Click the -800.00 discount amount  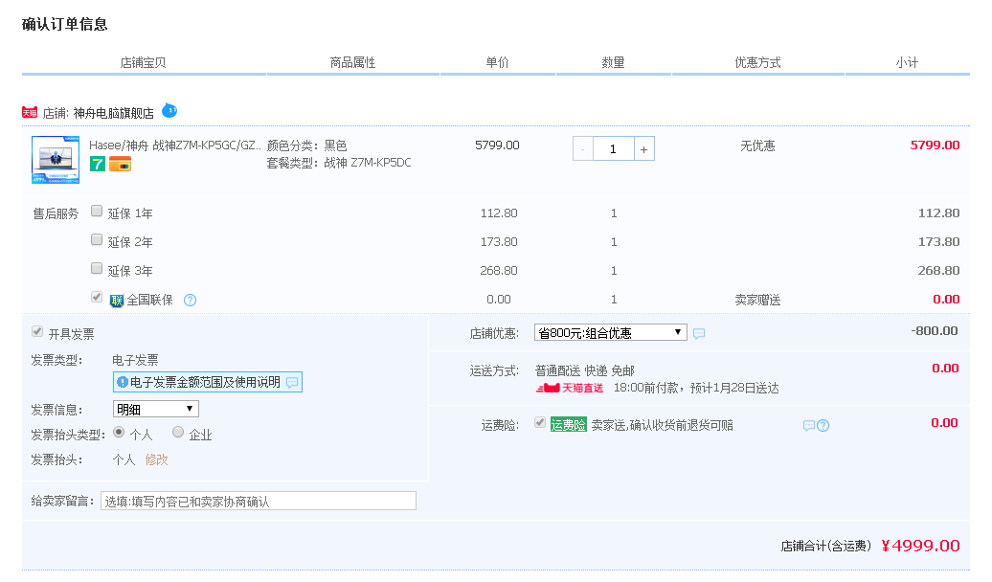[x=935, y=331]
